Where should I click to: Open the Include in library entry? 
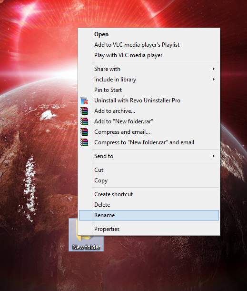(149, 80)
